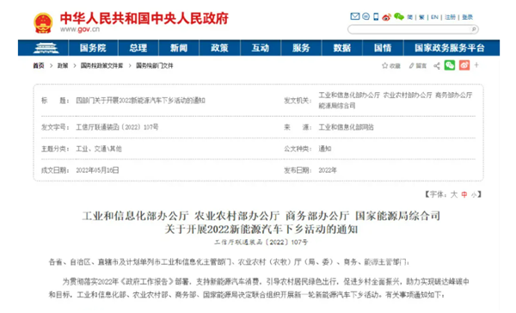Go to 首页 in breadcrumb
Viewport: 516px width, 313px height.
[39, 66]
